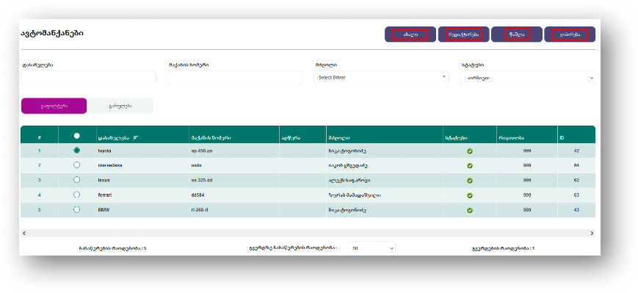The width and height of the screenshot is (638, 293).
Task: Click the მძღოლი column header
Action: (385, 134)
